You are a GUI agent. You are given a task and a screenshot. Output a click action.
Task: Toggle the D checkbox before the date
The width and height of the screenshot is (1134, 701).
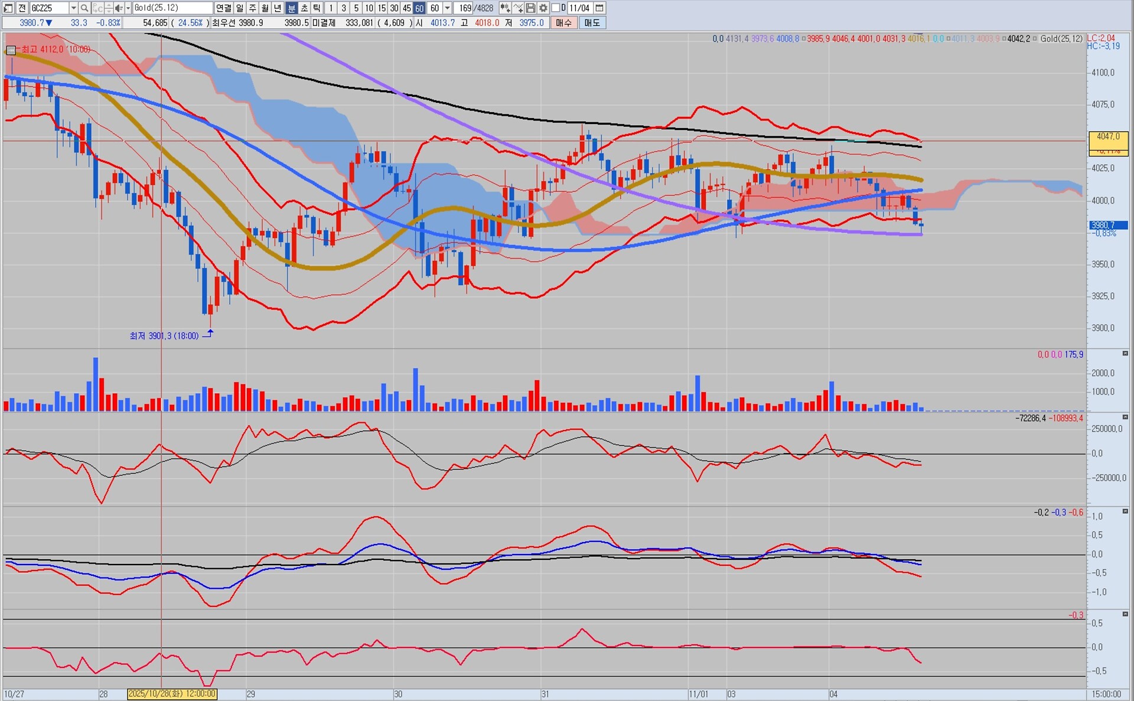click(556, 8)
